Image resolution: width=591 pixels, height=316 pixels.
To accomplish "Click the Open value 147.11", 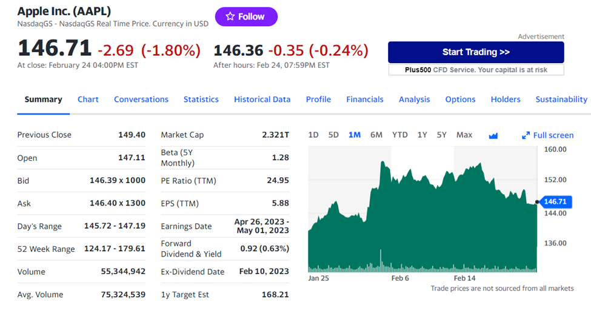I will pos(132,158).
